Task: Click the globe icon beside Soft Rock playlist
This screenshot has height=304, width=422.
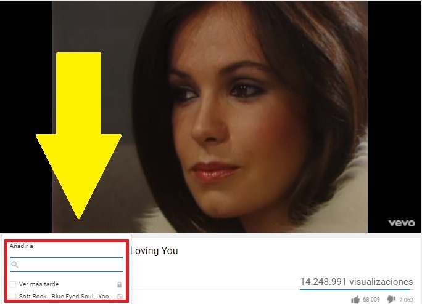Action: coord(120,297)
